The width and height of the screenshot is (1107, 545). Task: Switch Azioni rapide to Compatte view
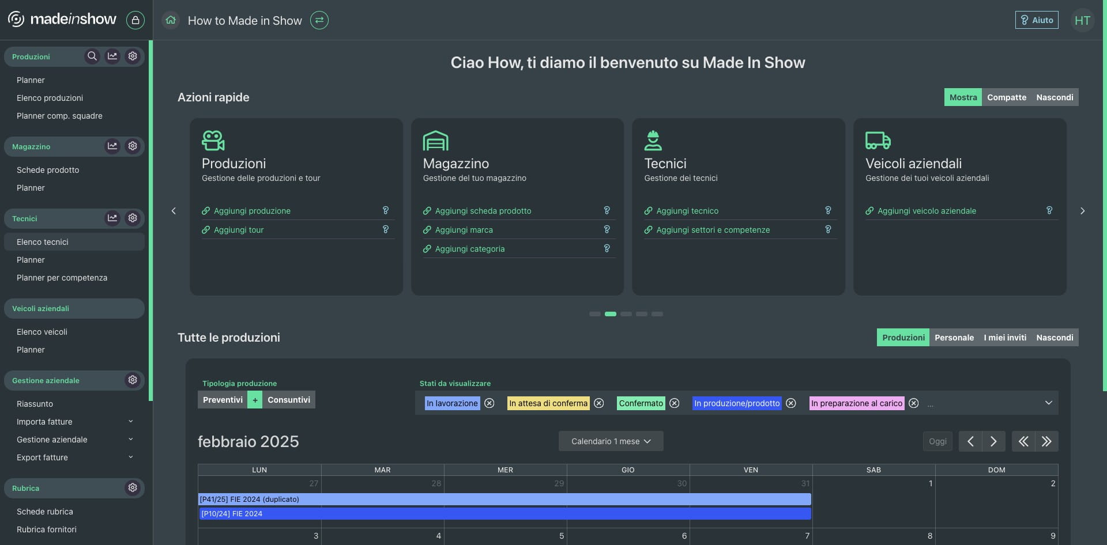click(1007, 97)
